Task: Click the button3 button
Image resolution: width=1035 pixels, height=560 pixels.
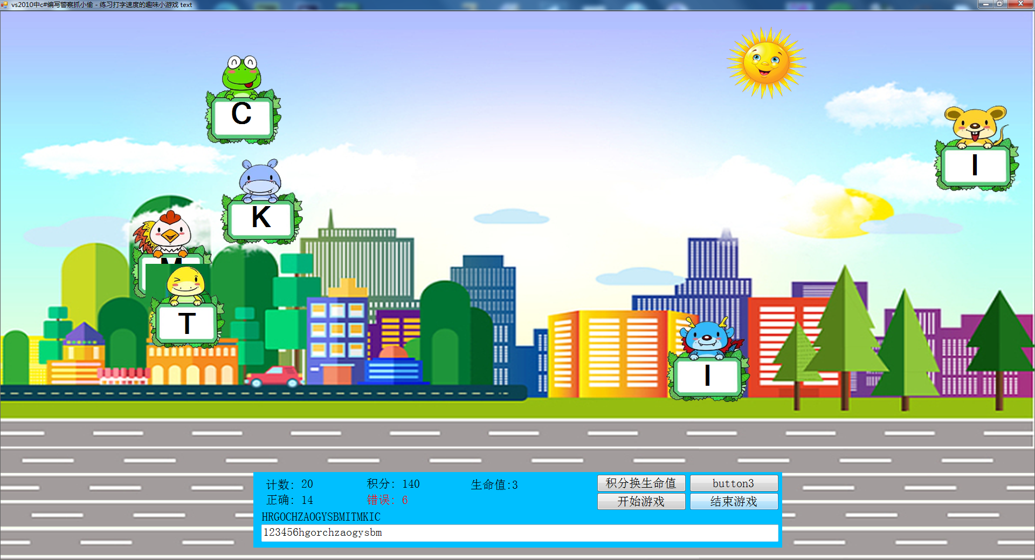Action: pyautogui.click(x=734, y=483)
